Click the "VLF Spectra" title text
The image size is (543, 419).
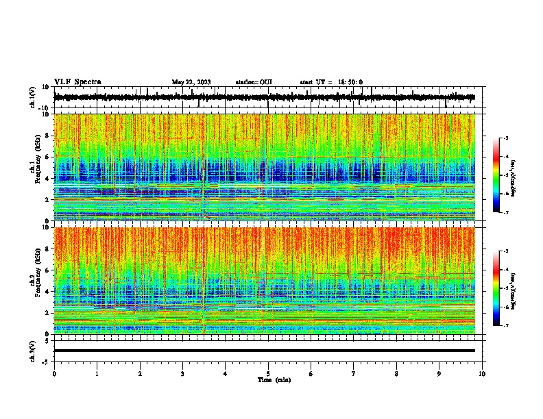pyautogui.click(x=77, y=82)
